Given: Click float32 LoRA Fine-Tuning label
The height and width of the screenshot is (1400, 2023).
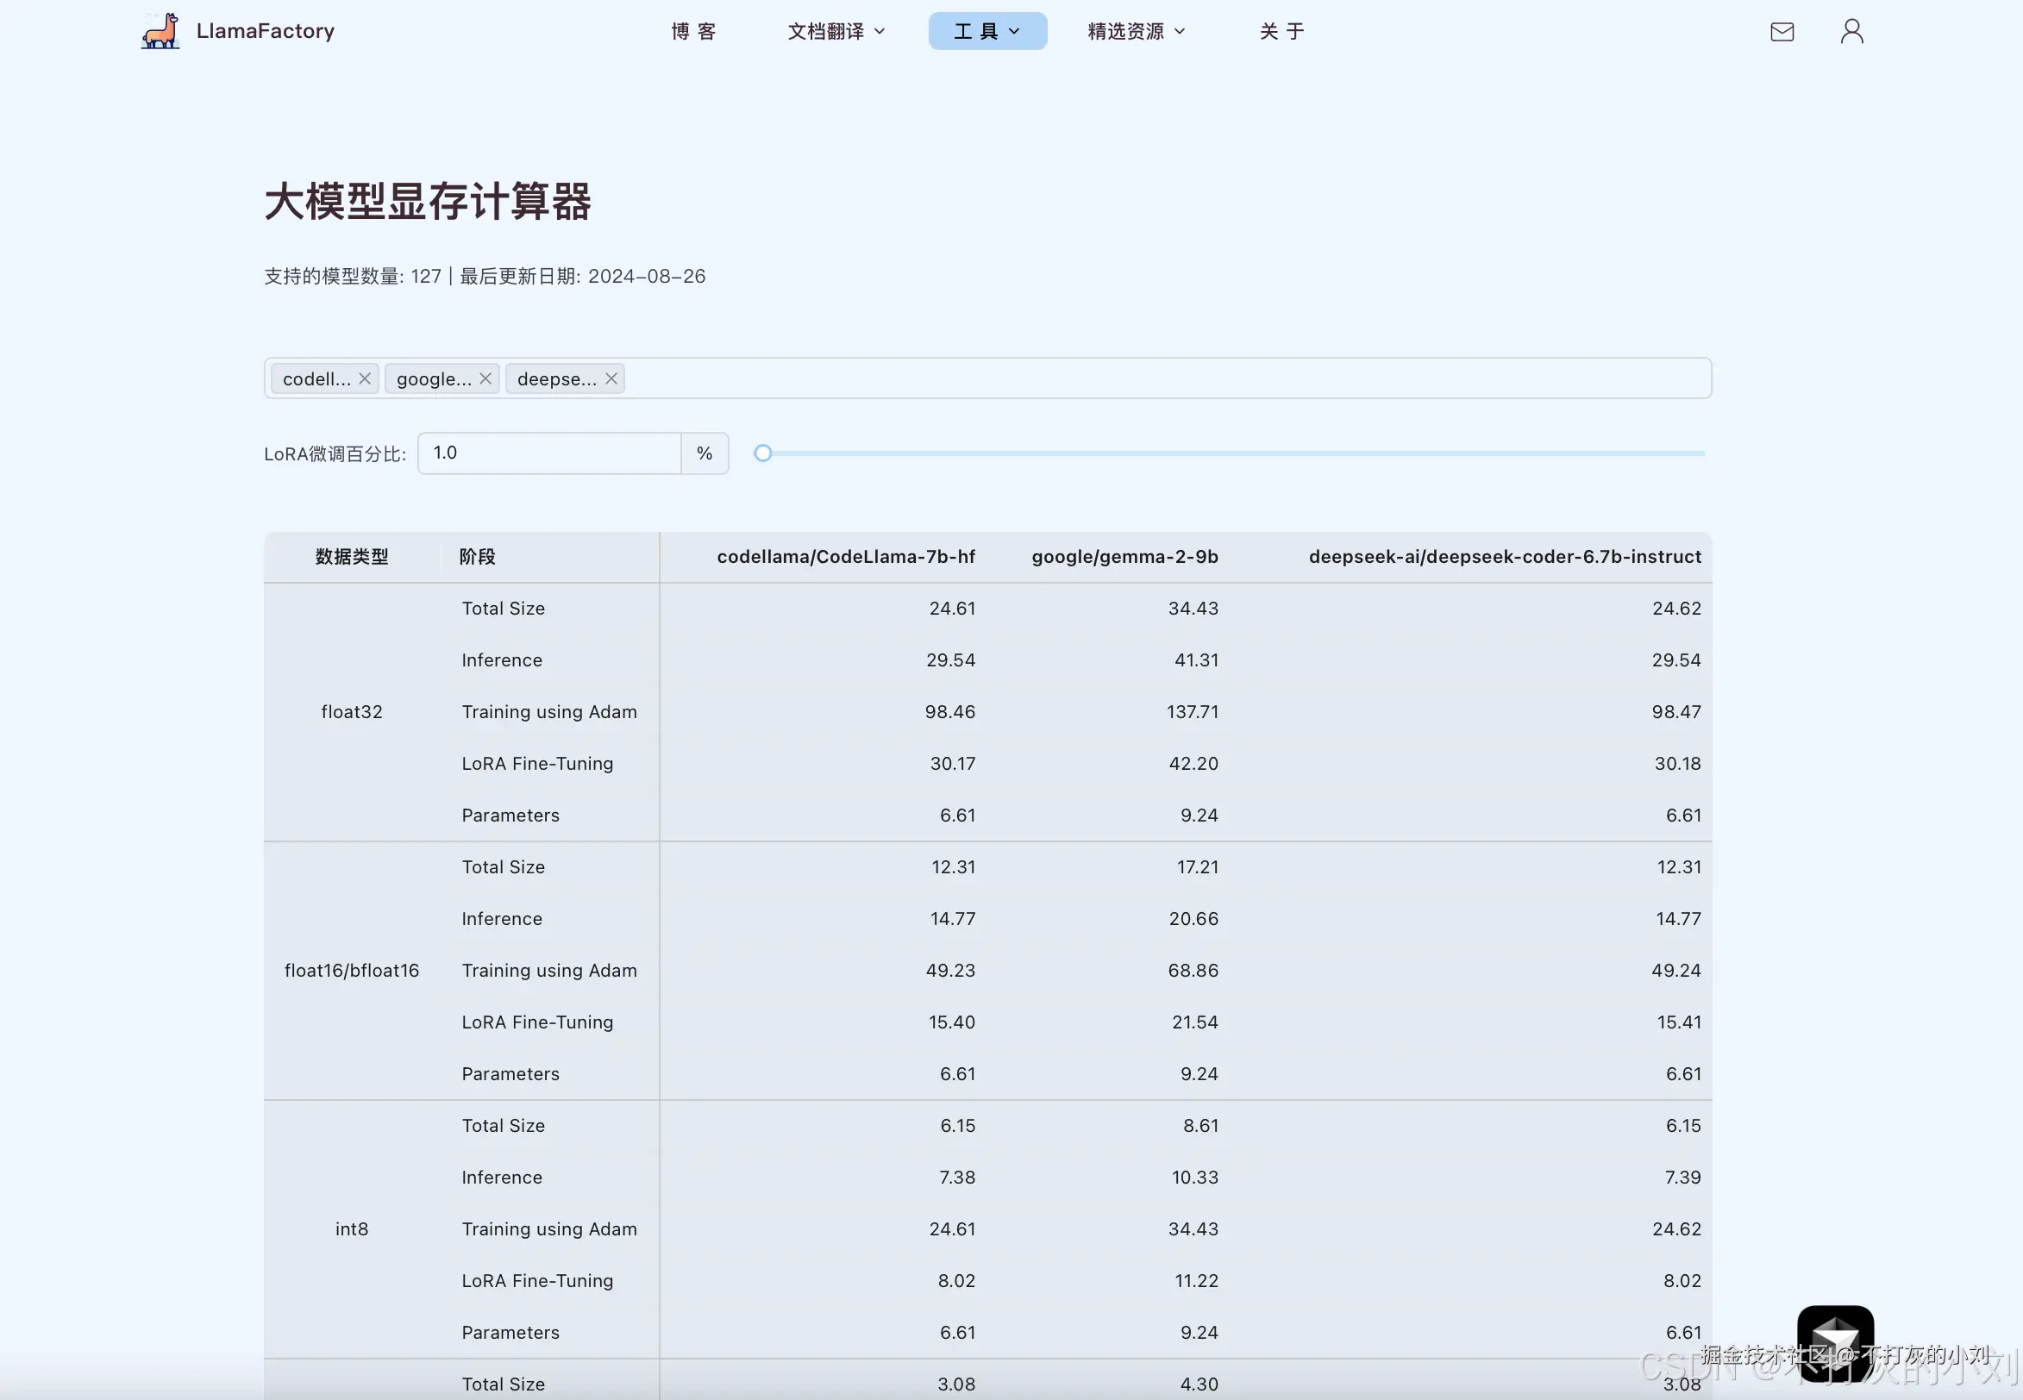Looking at the screenshot, I should pos(538,764).
